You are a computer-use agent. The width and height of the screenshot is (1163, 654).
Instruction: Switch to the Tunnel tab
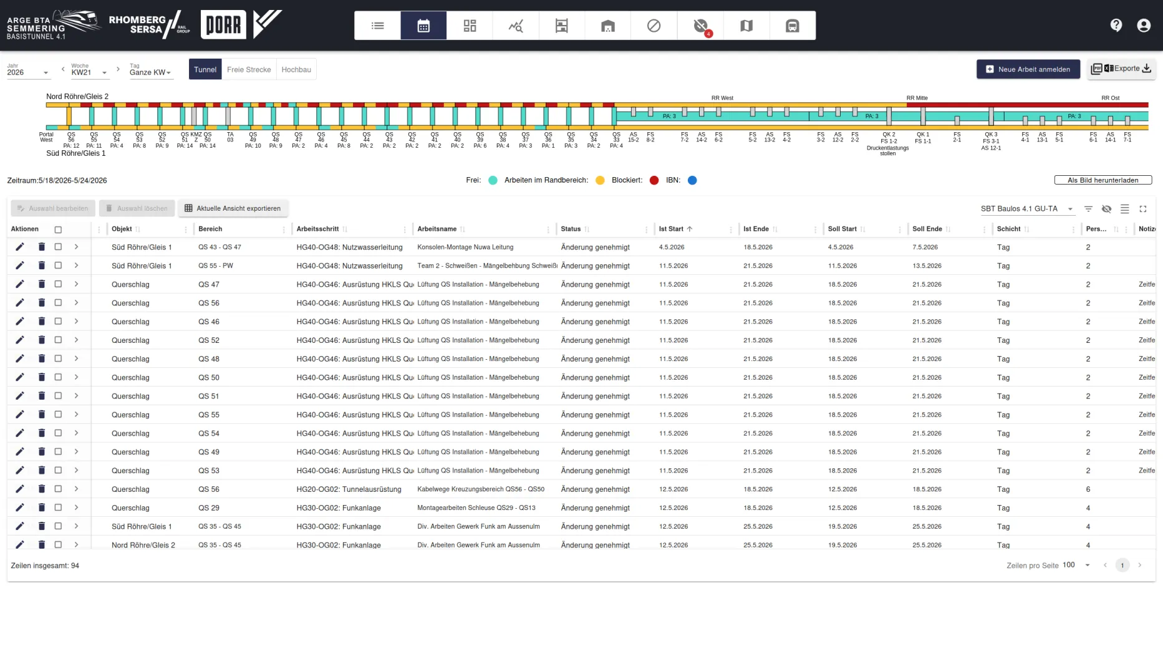205,69
